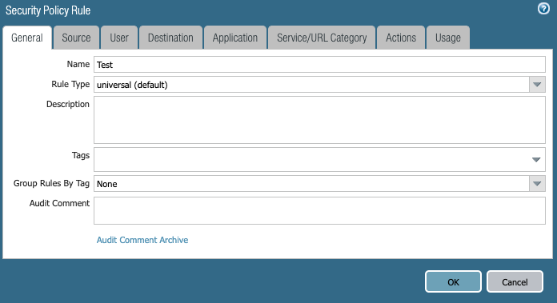The image size is (557, 303).
Task: Switch to the Actions tab
Action: pos(401,38)
